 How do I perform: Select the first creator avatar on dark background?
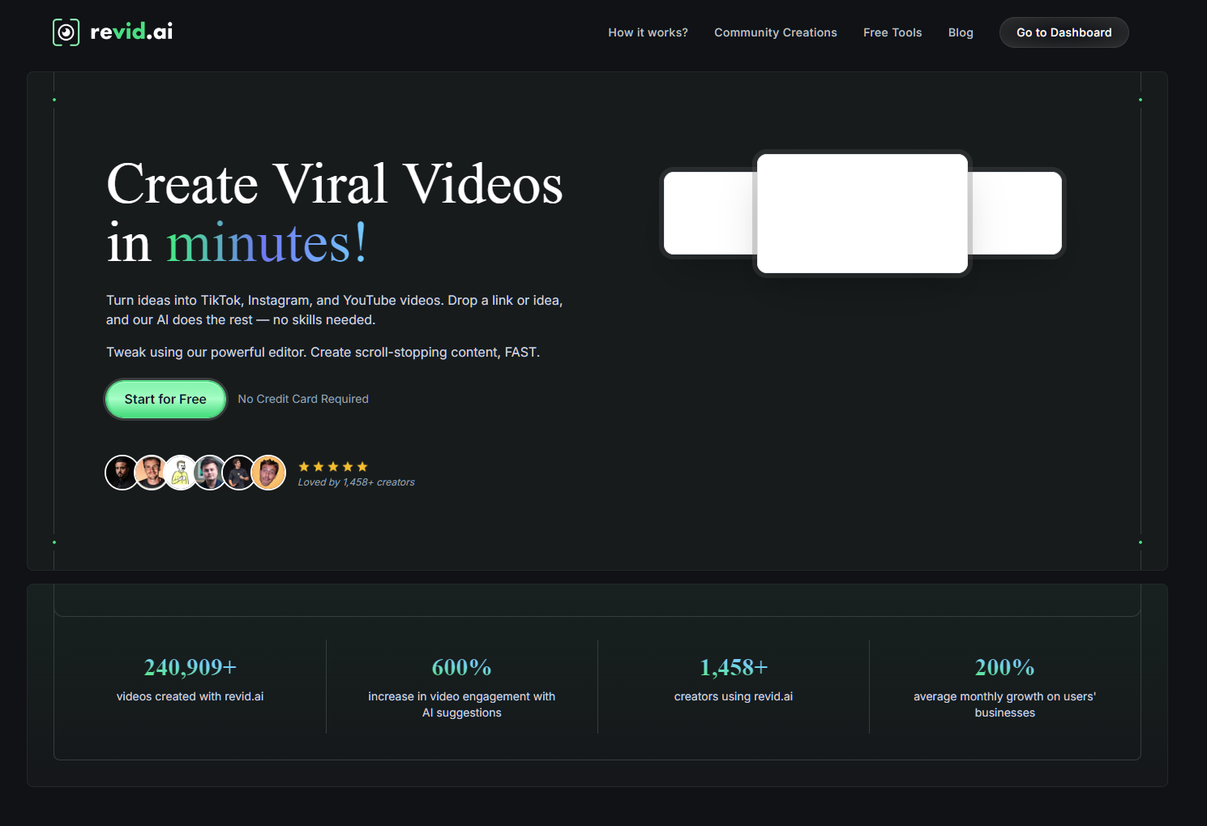click(x=122, y=473)
